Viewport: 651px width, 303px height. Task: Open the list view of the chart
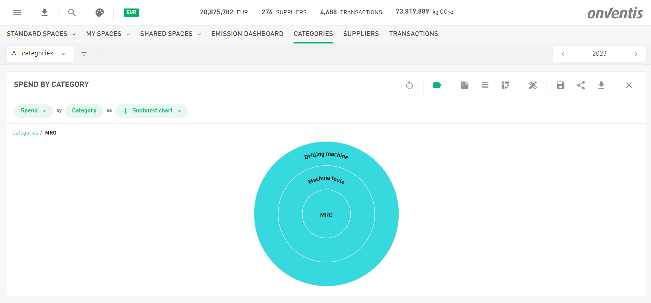point(485,85)
